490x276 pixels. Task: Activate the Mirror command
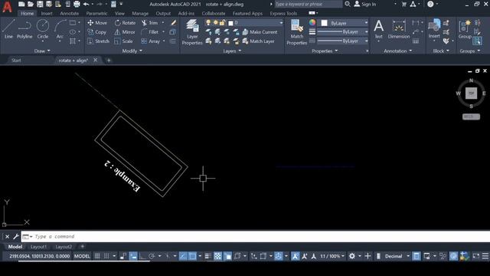(125, 32)
